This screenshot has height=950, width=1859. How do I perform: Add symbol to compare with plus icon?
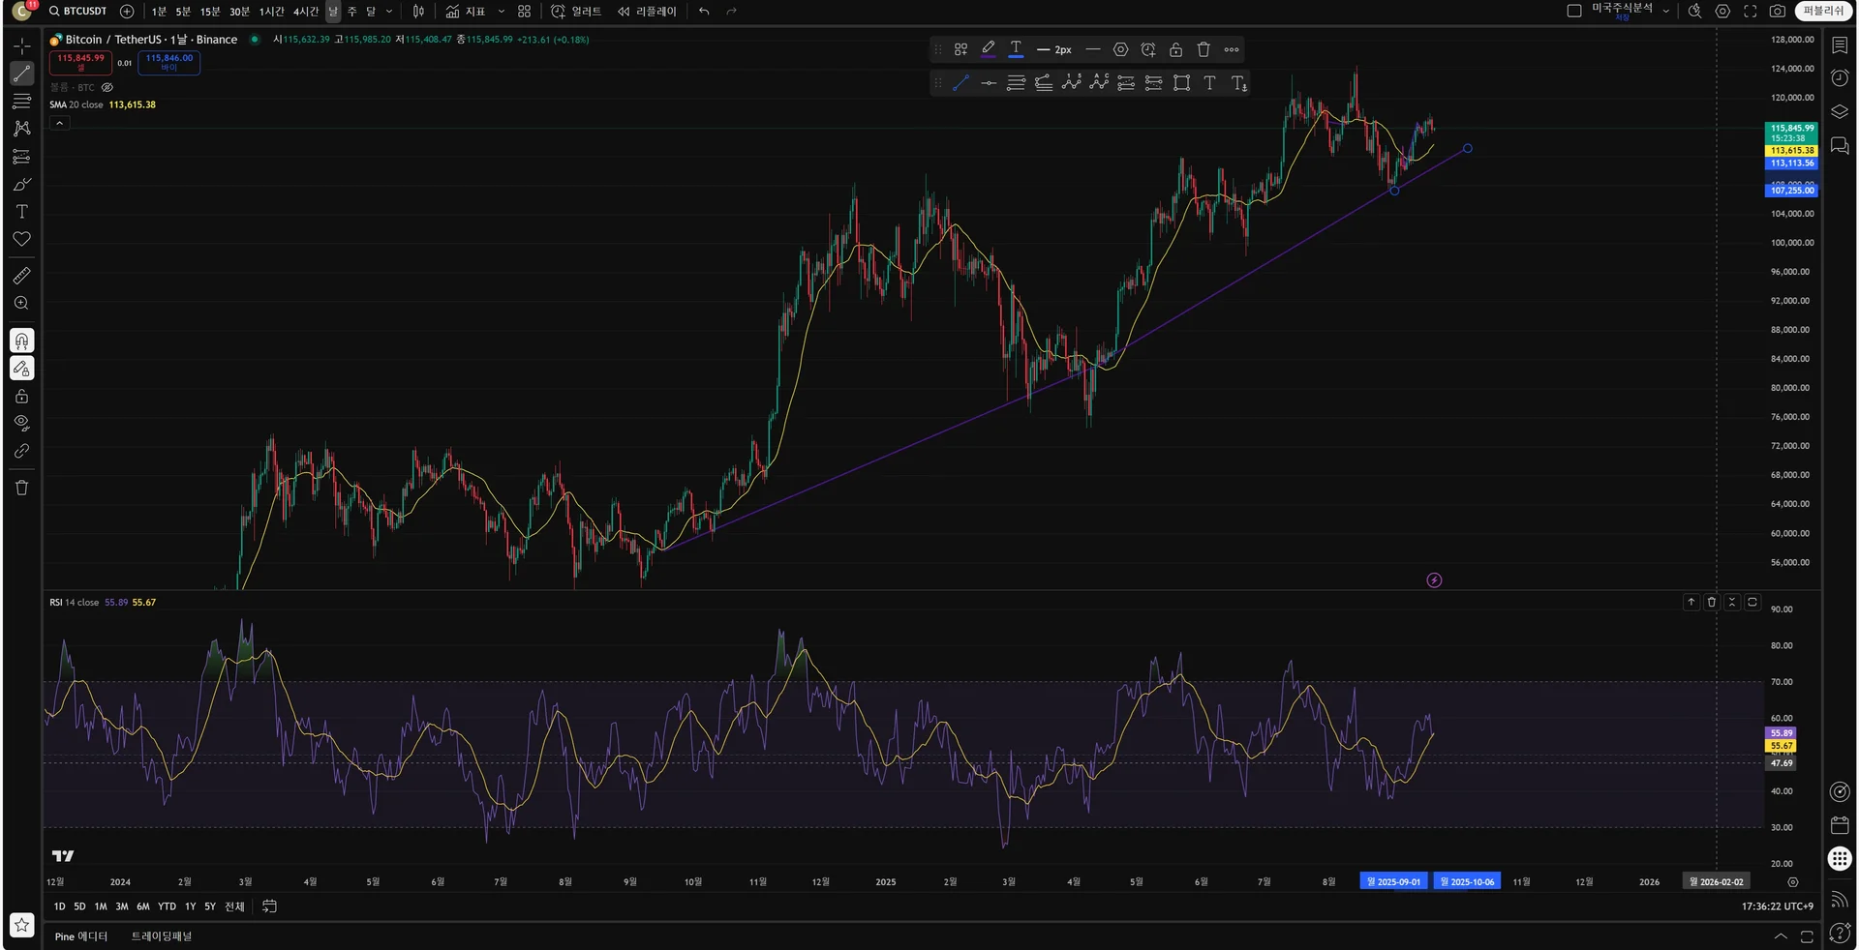pyautogui.click(x=127, y=12)
